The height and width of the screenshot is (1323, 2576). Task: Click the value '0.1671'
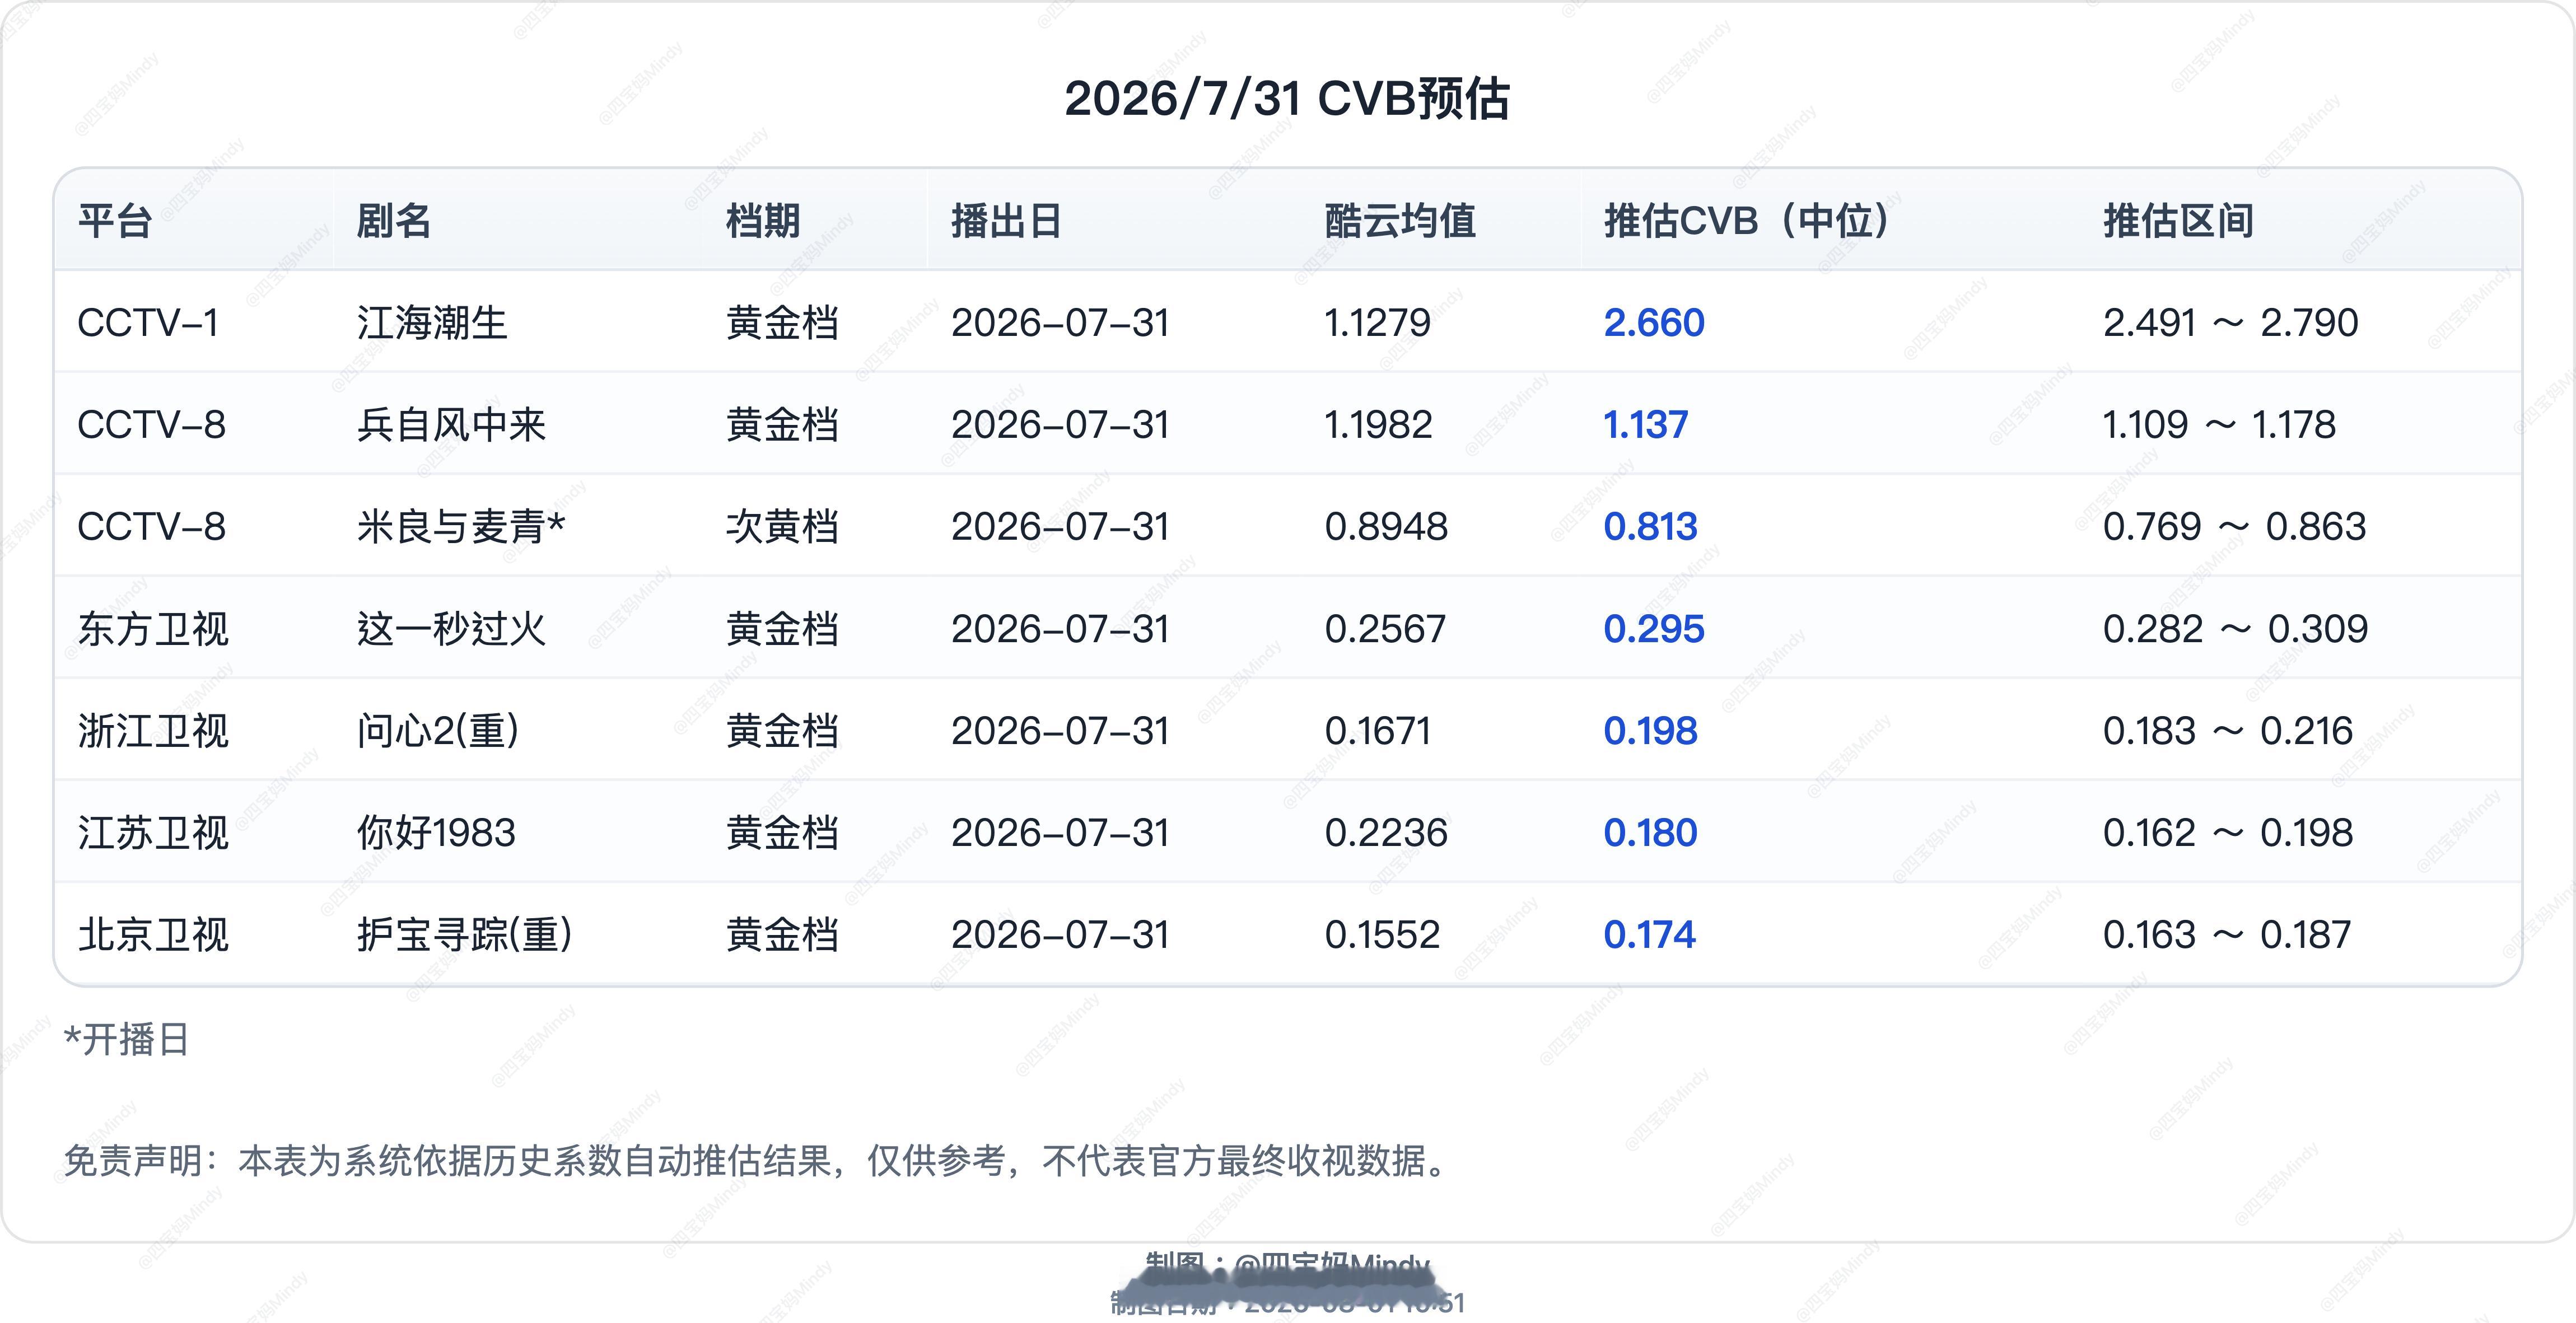coord(1377,731)
